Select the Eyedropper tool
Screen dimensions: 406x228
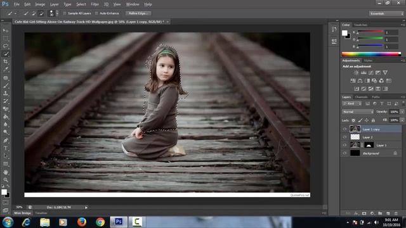[x=6, y=69]
